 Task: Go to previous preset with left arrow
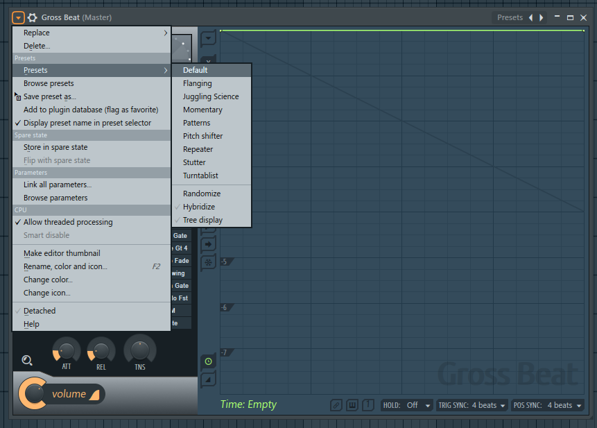(530, 17)
